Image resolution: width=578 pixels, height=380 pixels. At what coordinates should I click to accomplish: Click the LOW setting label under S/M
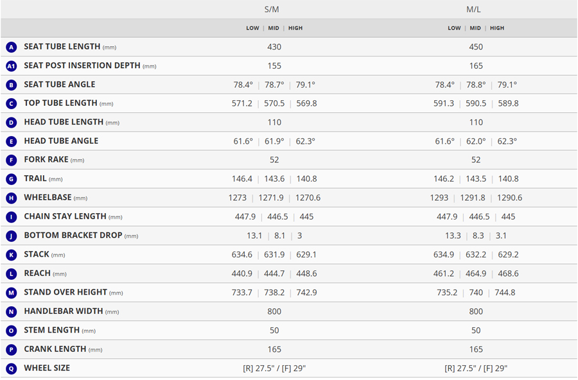(x=252, y=28)
